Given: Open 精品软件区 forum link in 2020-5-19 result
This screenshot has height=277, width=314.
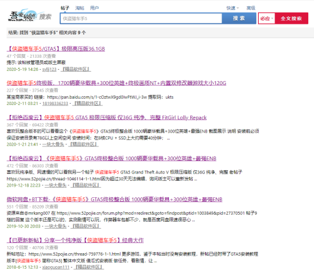Looking at the screenshot, I should click(x=76, y=69).
